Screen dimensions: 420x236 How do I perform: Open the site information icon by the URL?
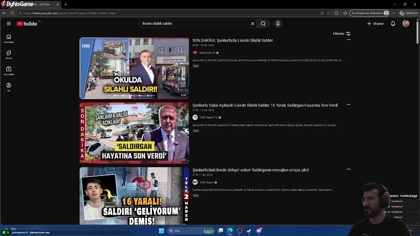(20, 13)
